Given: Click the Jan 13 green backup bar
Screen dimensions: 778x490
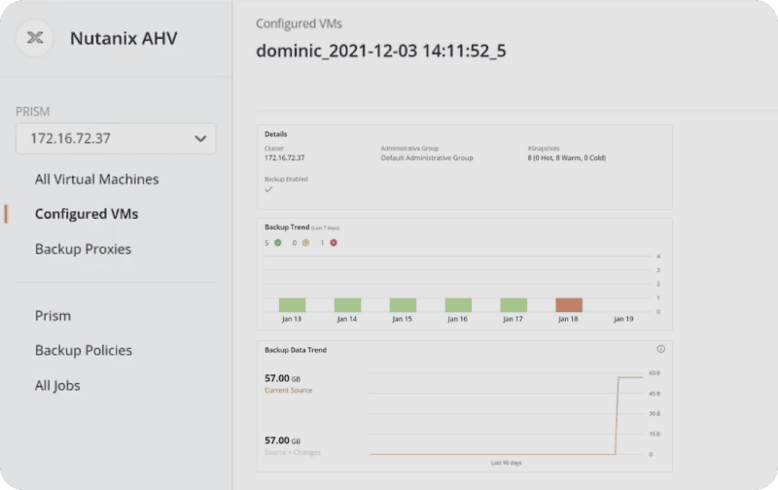Looking at the screenshot, I should pos(292,304).
